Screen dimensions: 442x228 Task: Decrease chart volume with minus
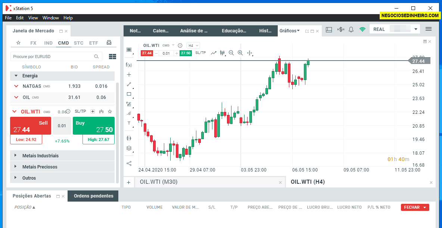[x=156, y=53]
